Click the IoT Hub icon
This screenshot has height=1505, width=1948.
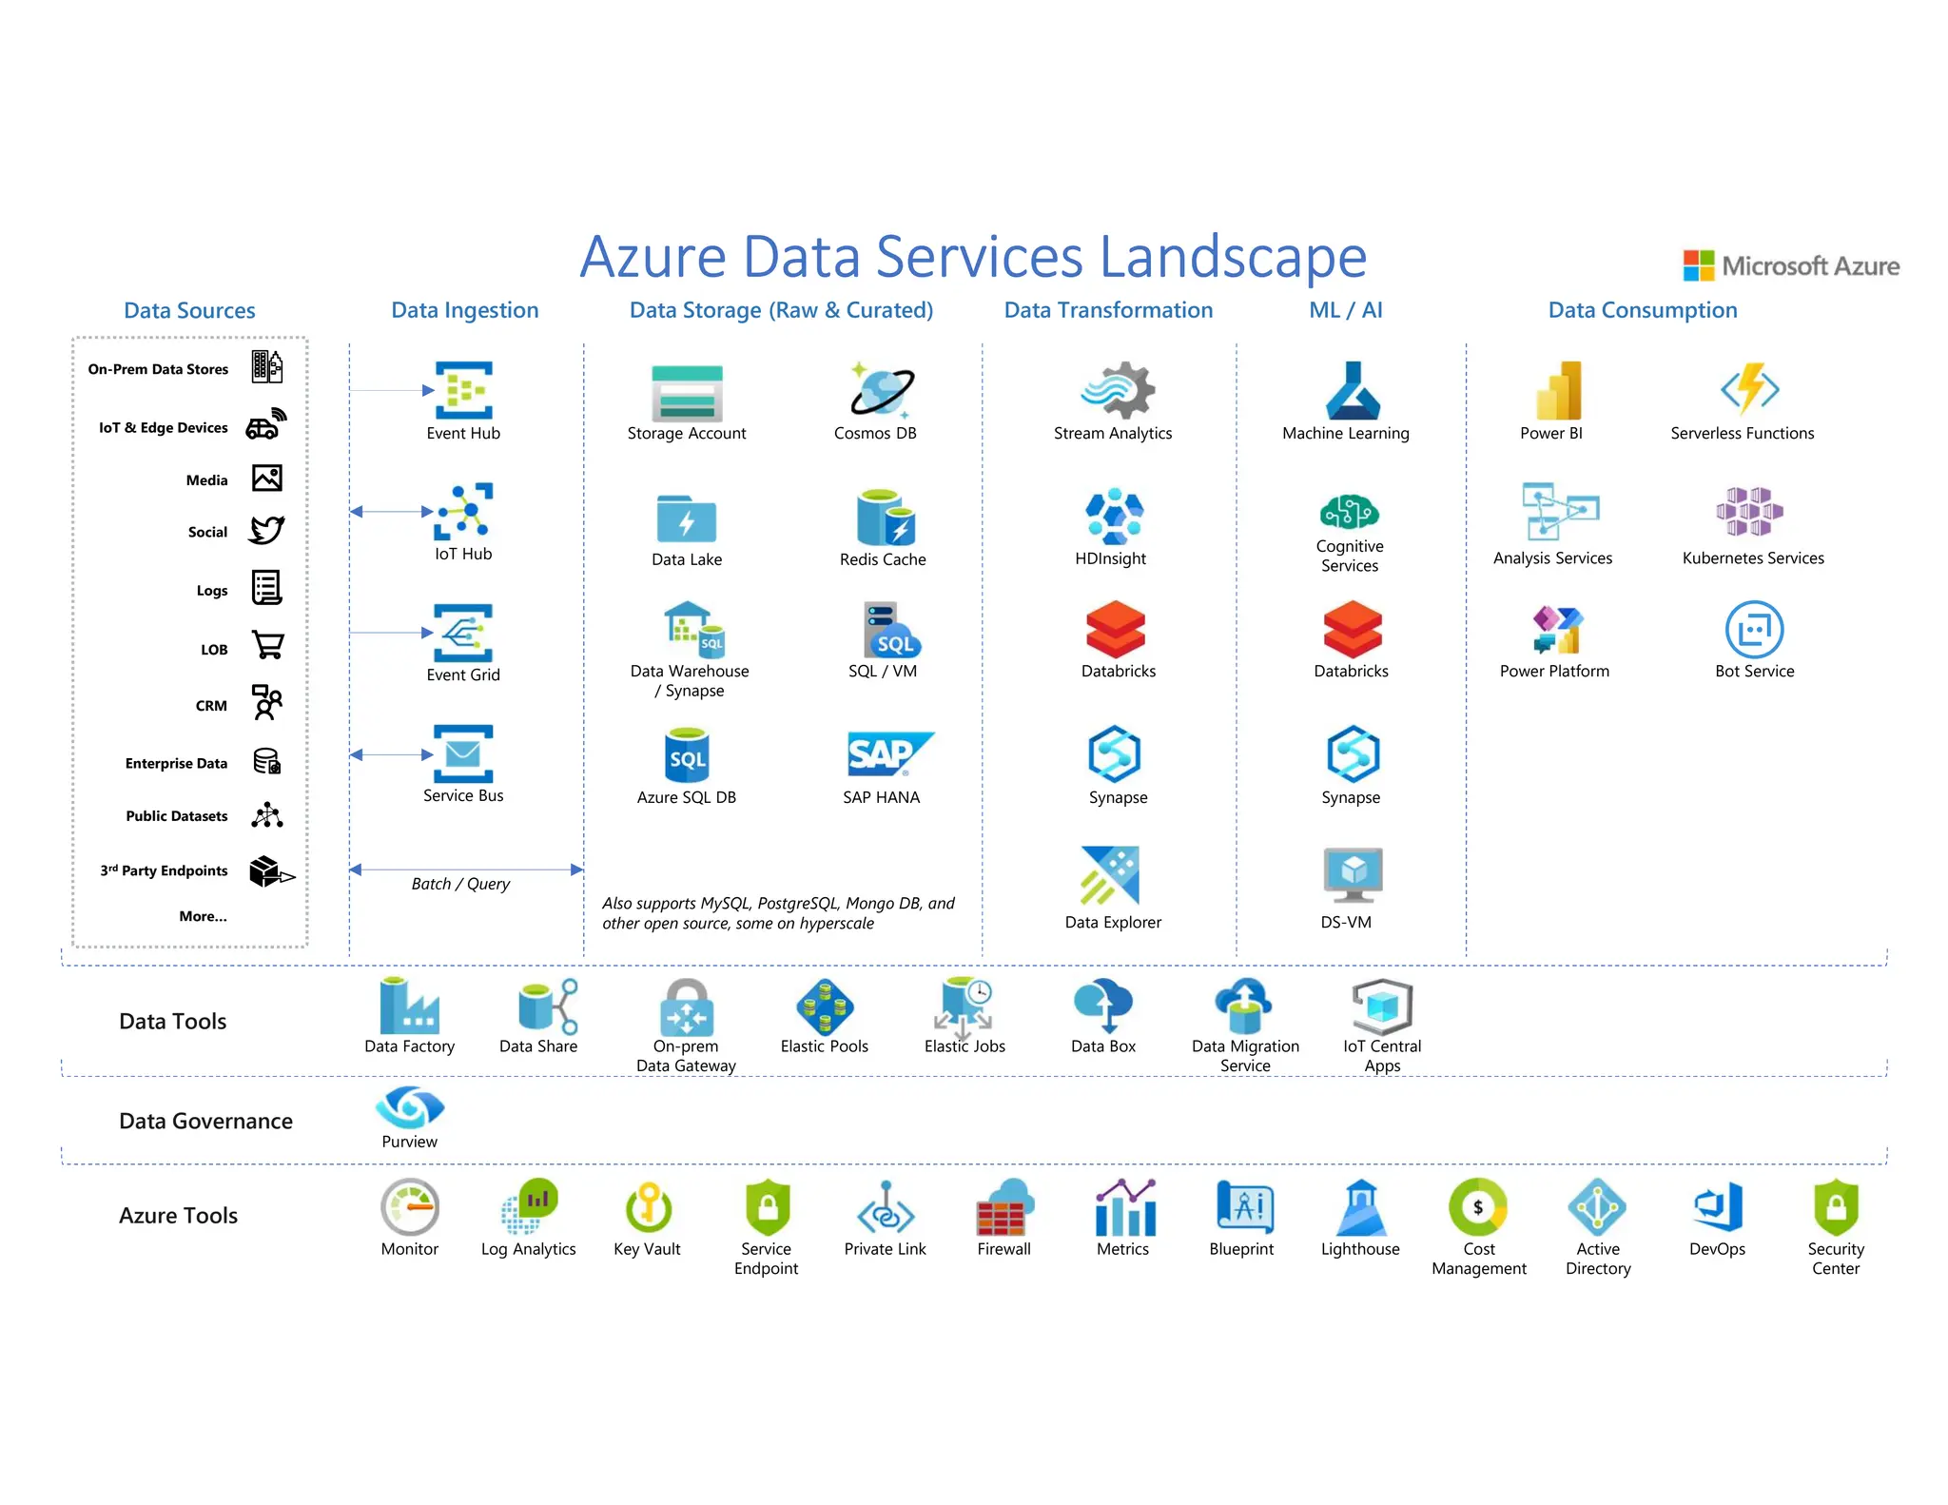pyautogui.click(x=464, y=512)
